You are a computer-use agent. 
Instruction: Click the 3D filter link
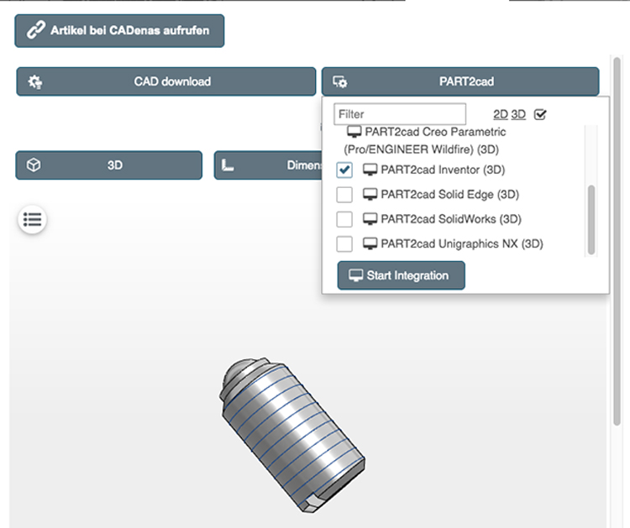click(x=518, y=115)
